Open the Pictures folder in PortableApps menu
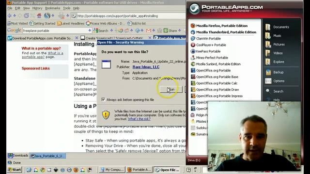This screenshot has height=174, width=310. 275,44
